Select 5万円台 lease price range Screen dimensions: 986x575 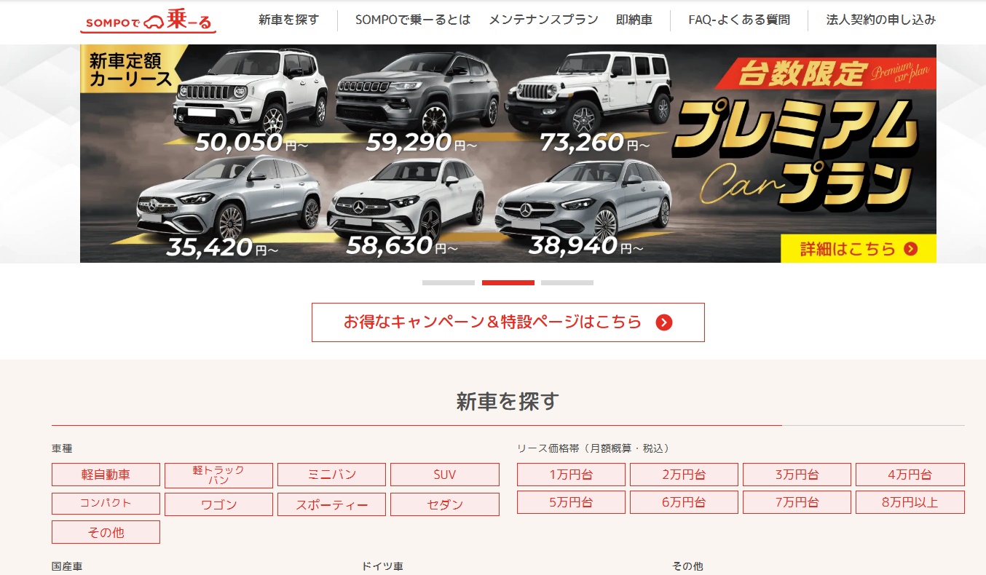[571, 502]
